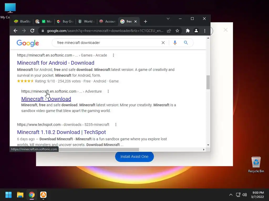Click the scroll up arrow

(x=208, y=38)
